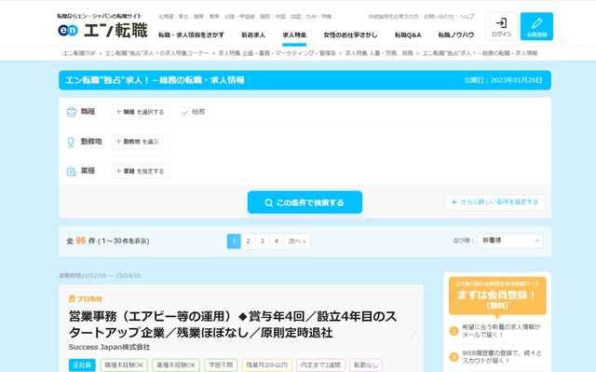Click the 中国 region link
This screenshot has width=596, height=372.
tap(280, 17)
